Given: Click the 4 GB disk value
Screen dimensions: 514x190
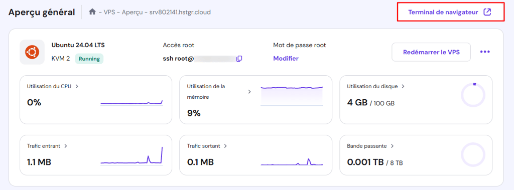Looking at the screenshot, I should click(357, 103).
